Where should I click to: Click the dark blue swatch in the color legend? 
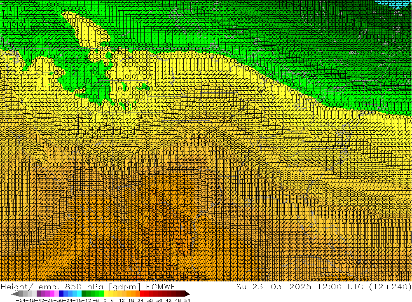pyautogui.click(x=61, y=294)
